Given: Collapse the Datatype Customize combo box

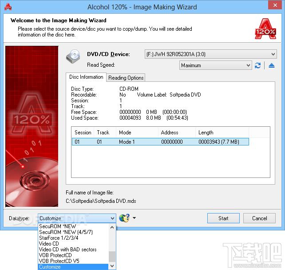Looking at the screenshot, I should [77, 218].
